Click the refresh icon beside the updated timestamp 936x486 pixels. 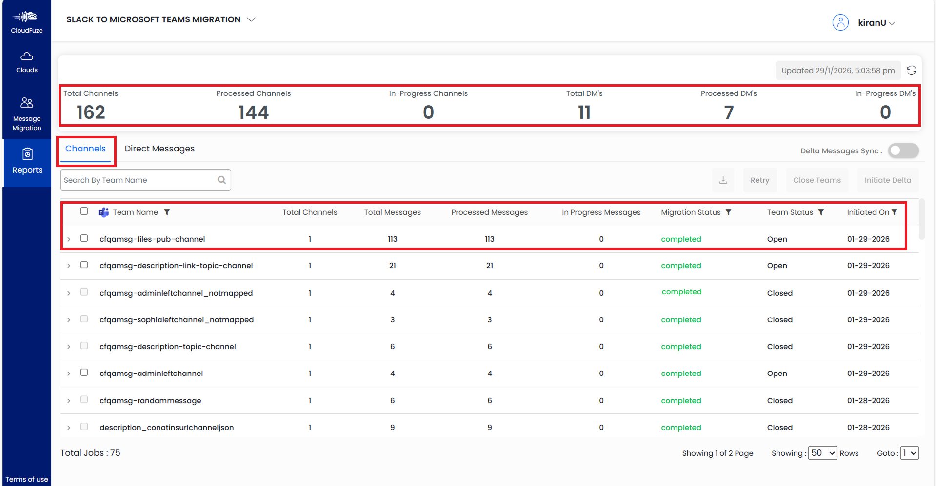pos(911,70)
